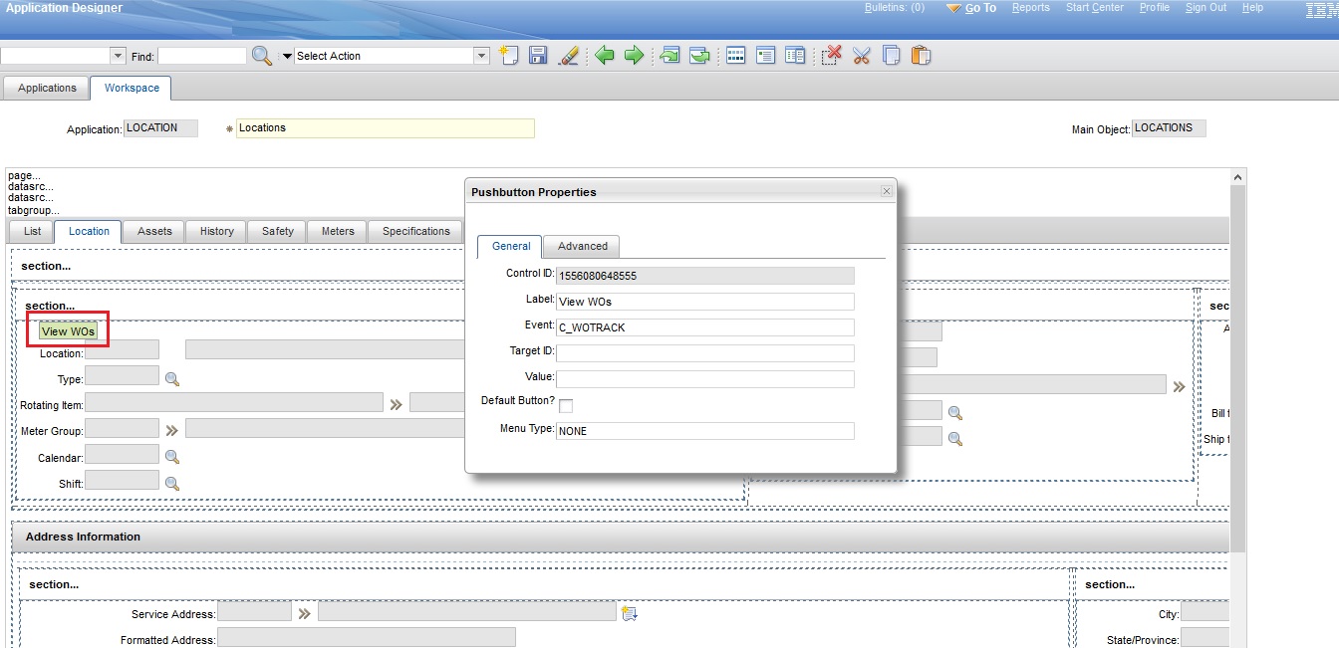Click the Previous green arrow icon
The width and height of the screenshot is (1339, 648).
coord(604,55)
